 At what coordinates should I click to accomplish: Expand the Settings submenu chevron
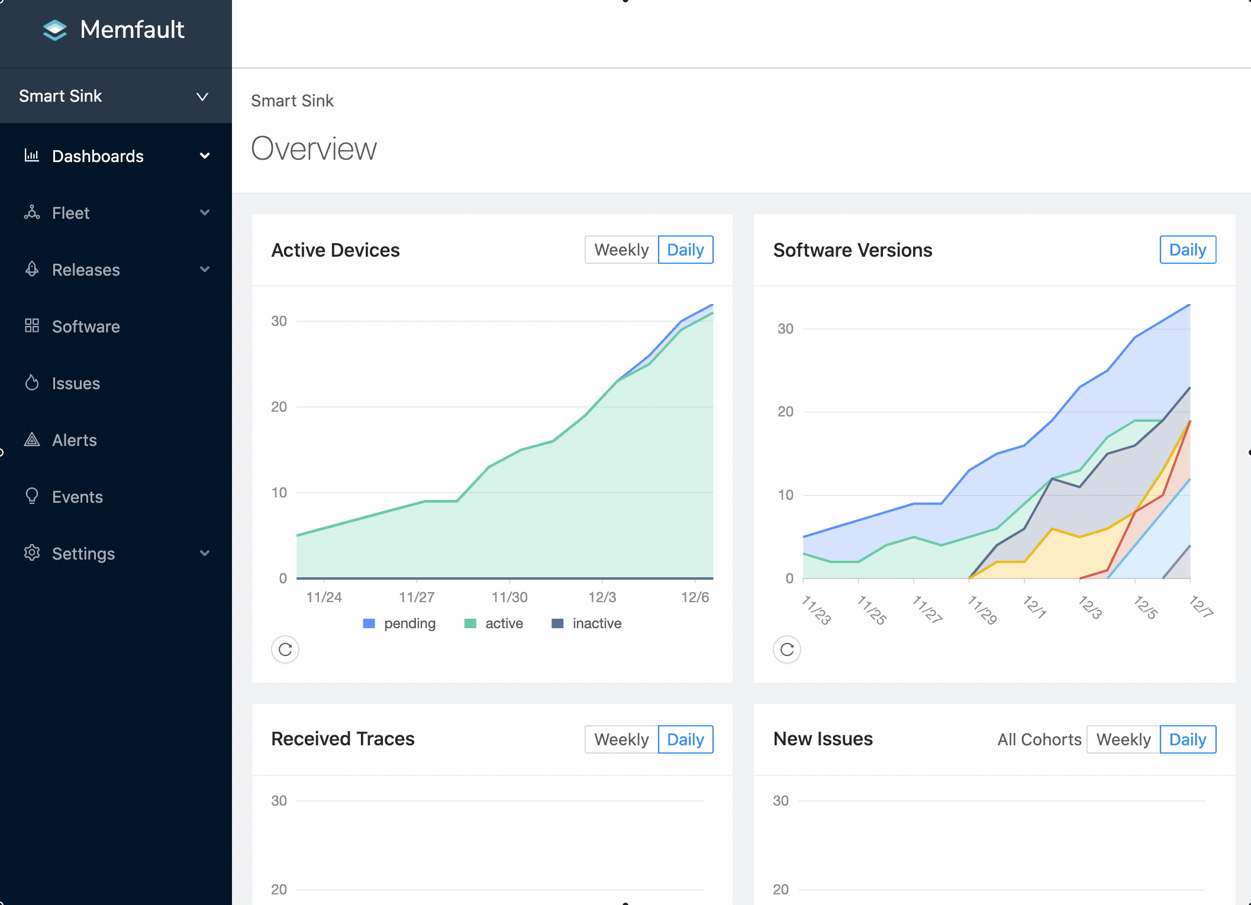click(x=205, y=553)
